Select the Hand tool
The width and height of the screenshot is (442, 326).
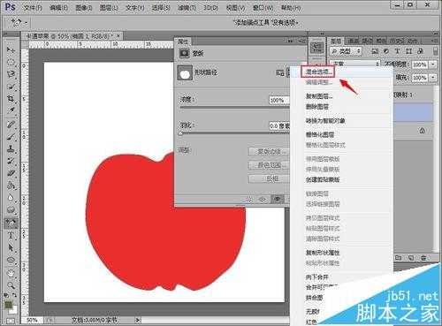11,273
